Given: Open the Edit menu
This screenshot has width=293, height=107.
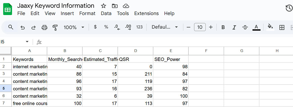Looking at the screenshot, I should 35,13.
